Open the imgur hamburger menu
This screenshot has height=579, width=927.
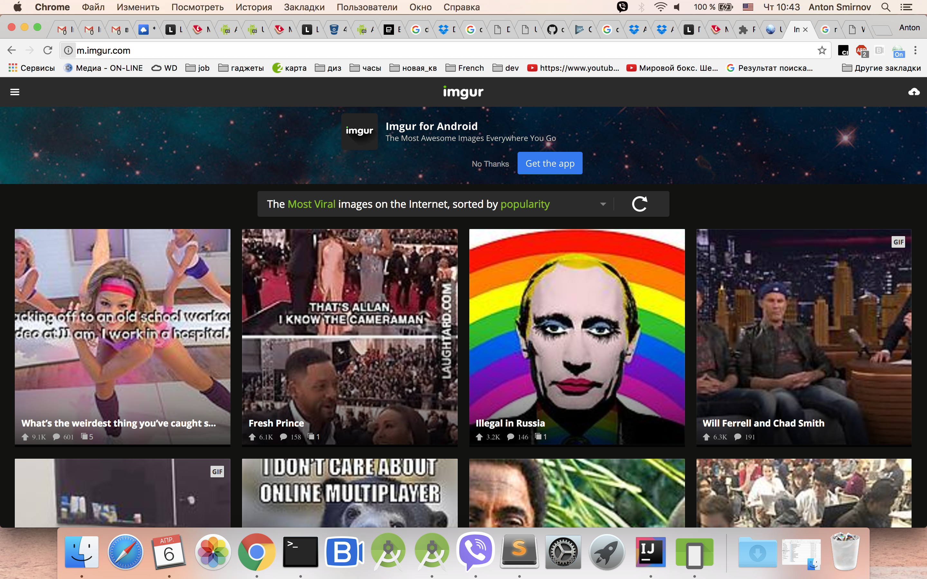pos(14,92)
